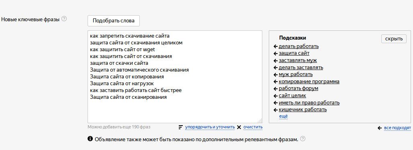Add suggestion сайт целик
Image resolution: width=413 pixels, height=150 pixels.
pyautogui.click(x=292, y=96)
